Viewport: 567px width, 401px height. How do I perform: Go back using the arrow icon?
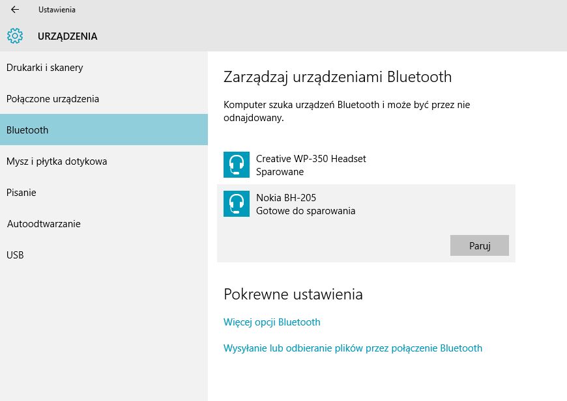(15, 10)
